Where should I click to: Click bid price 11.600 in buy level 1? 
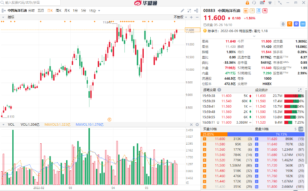[220, 139]
